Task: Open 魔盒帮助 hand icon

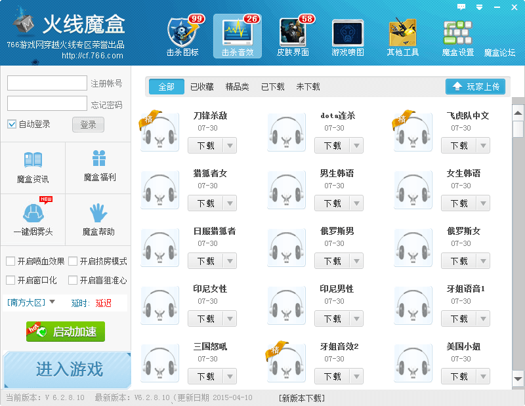Action: pyautogui.click(x=98, y=220)
